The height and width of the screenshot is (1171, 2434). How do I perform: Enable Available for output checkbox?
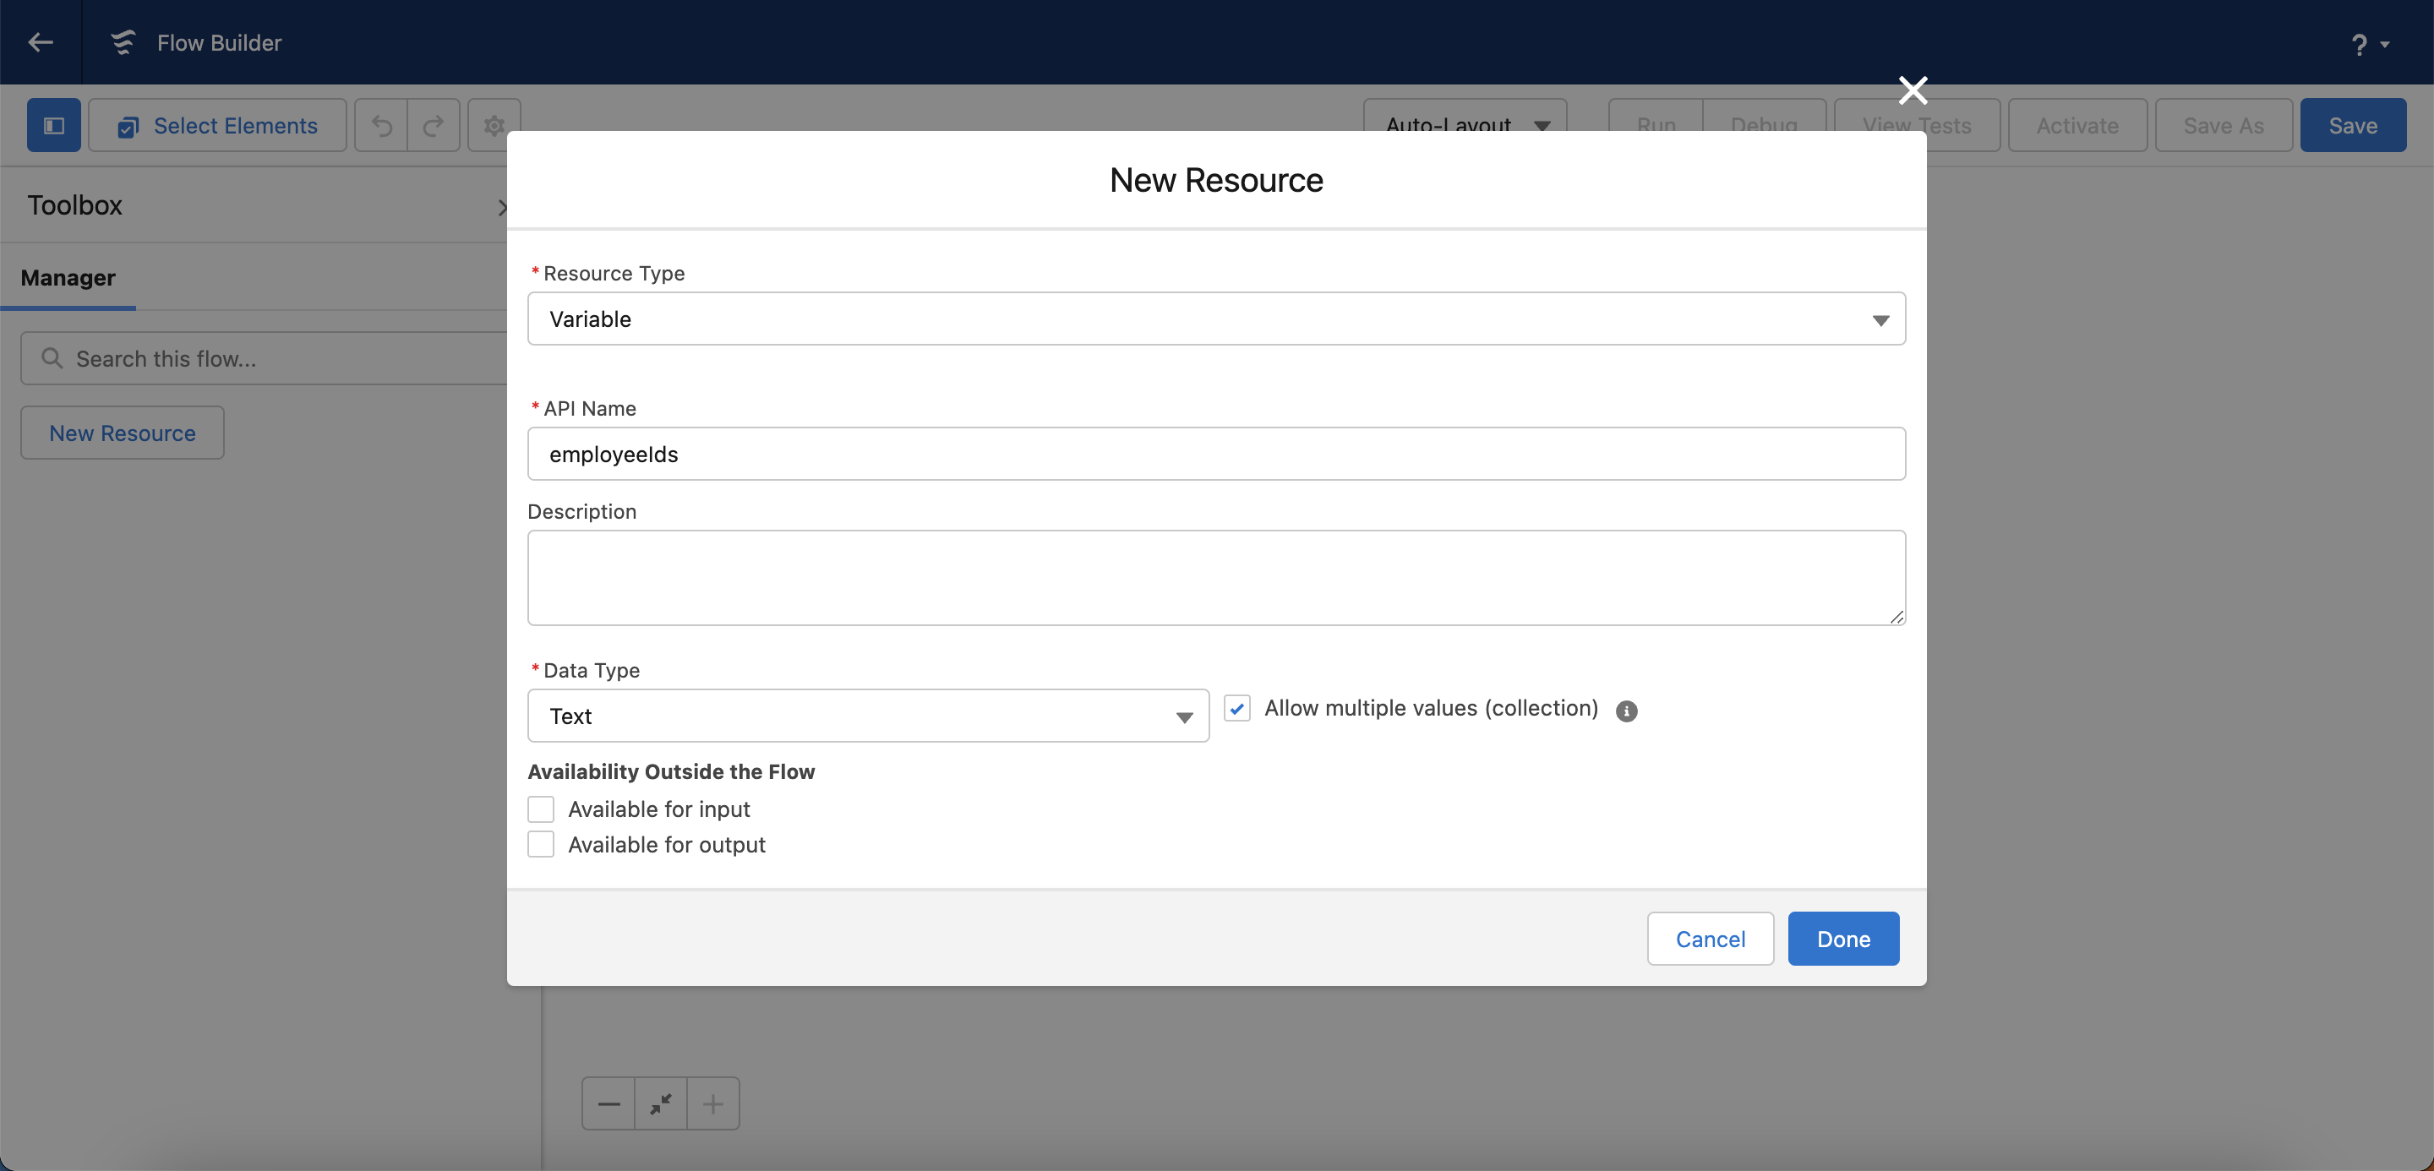click(x=541, y=844)
